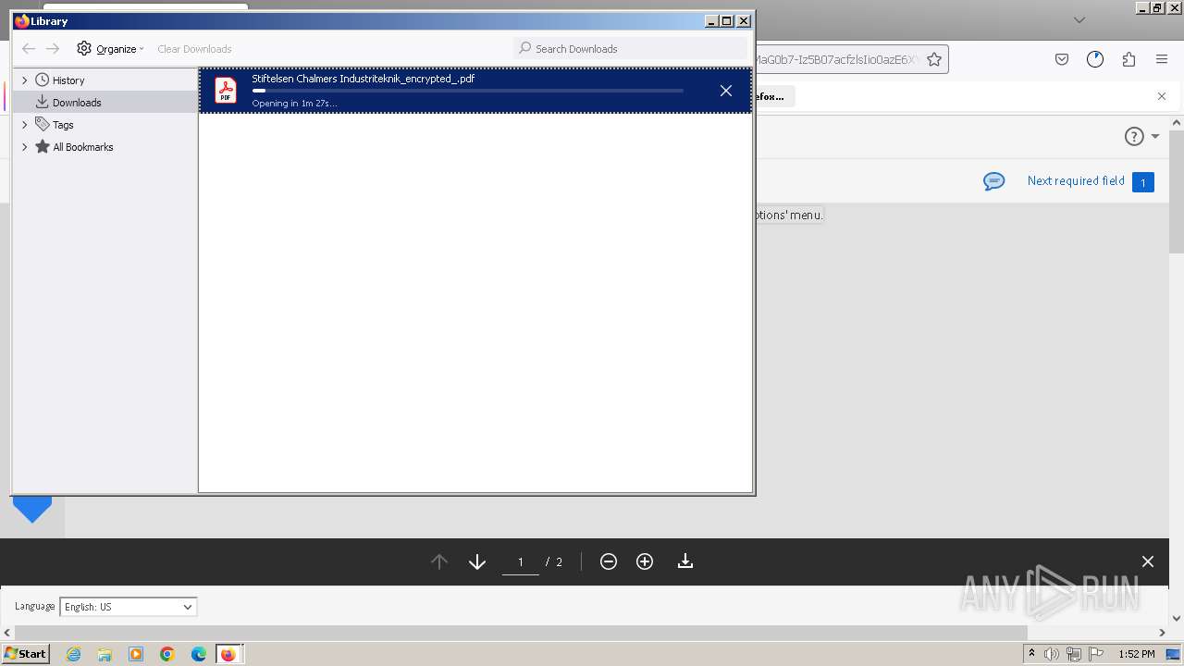The image size is (1184, 666).
Task: Click the taskbar clock 1:52 PM
Action: (1136, 654)
